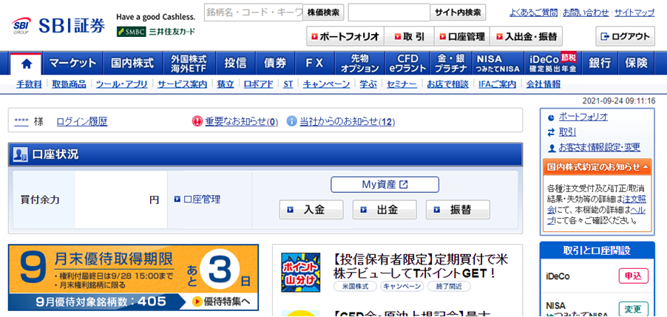The image size is (667, 317).
Task: Open ログイン履歴 link
Action: (x=82, y=122)
